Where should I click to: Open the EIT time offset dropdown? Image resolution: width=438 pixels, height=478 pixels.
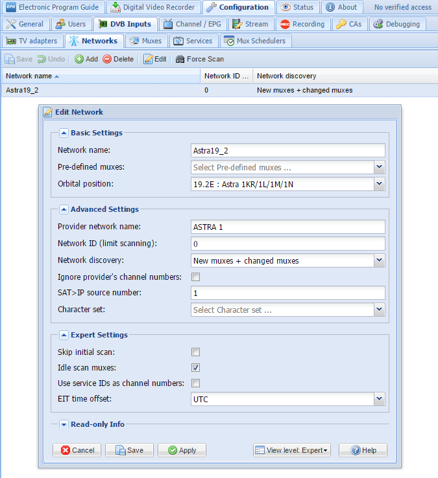click(x=380, y=399)
